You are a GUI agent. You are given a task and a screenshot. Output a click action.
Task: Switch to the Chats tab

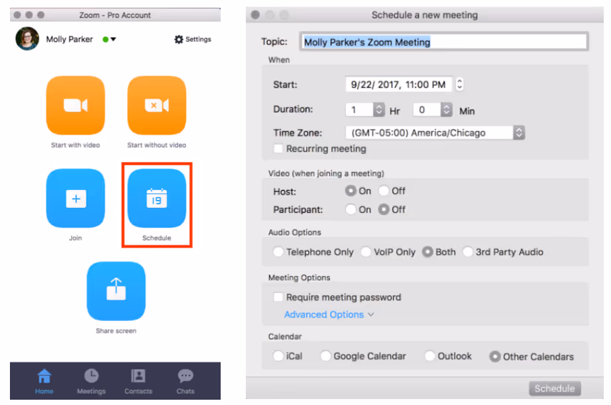tap(186, 381)
